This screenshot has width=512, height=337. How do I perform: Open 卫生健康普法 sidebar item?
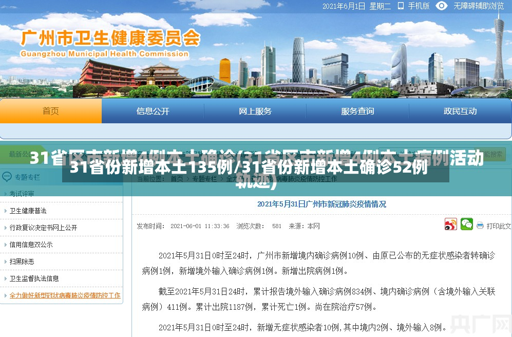(28, 211)
